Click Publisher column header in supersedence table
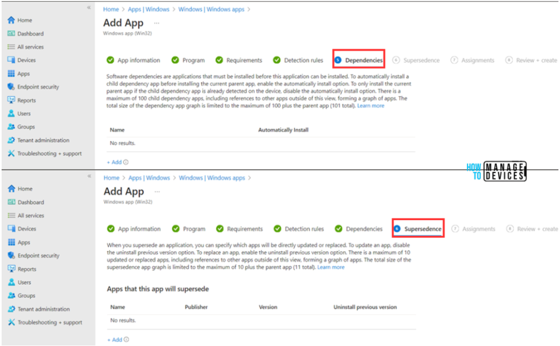The height and width of the screenshot is (346, 560). coord(196,307)
